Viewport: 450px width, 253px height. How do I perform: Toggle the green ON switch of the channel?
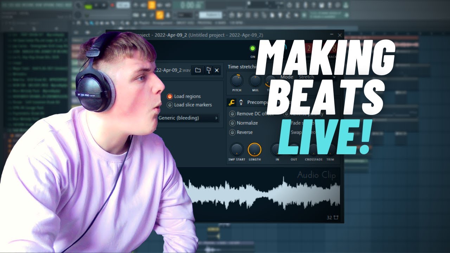tap(252, 48)
